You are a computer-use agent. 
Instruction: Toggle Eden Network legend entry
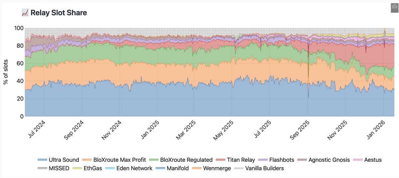pyautogui.click(x=129, y=168)
